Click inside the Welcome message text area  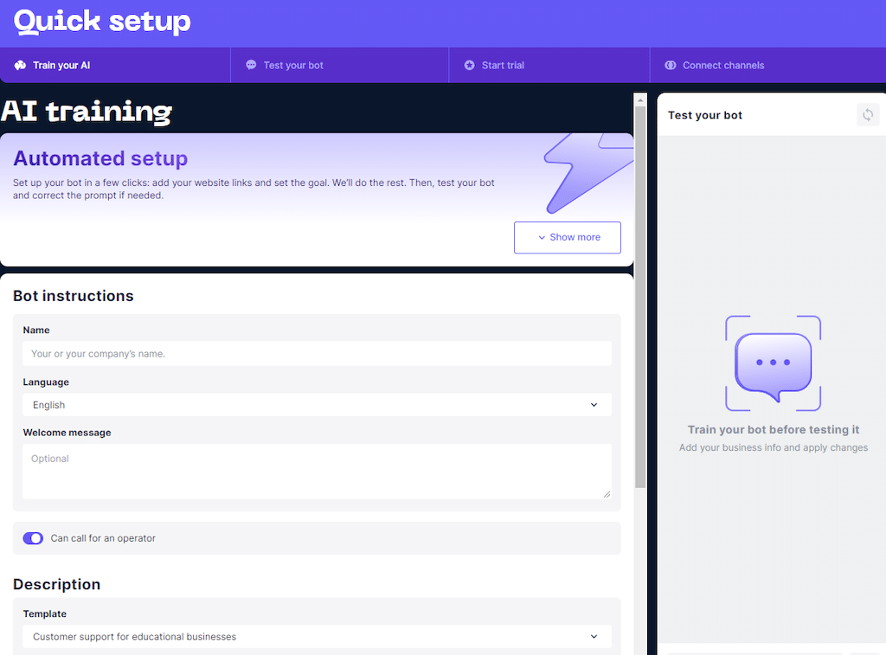[317, 471]
